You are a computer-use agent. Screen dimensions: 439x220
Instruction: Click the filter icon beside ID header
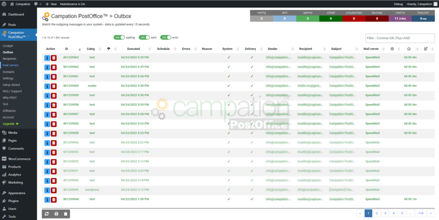click(x=79, y=50)
